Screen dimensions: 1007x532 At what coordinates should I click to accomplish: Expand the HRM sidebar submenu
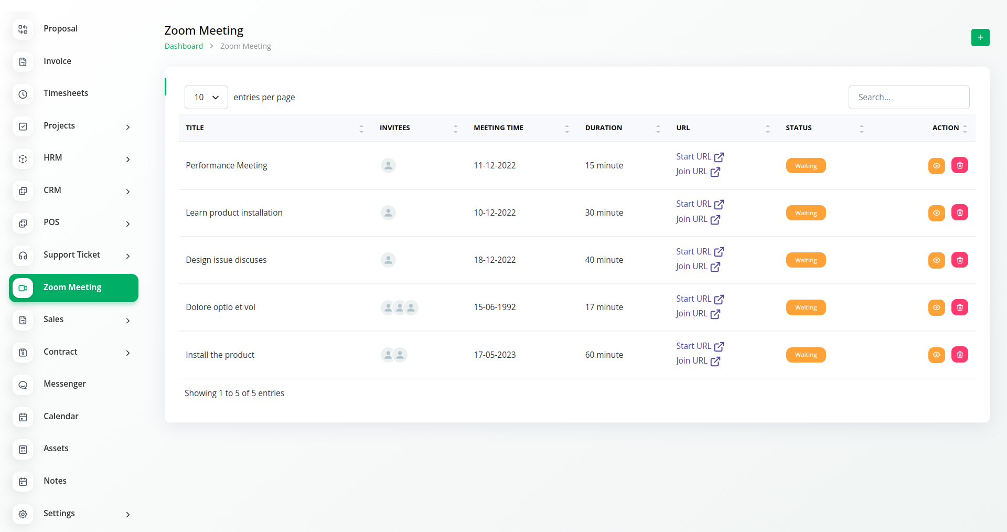tap(127, 159)
